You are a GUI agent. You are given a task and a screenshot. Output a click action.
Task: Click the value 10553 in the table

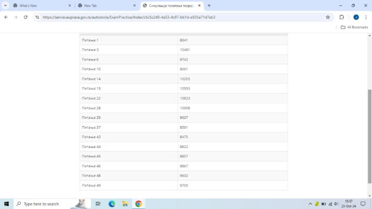tap(185, 88)
